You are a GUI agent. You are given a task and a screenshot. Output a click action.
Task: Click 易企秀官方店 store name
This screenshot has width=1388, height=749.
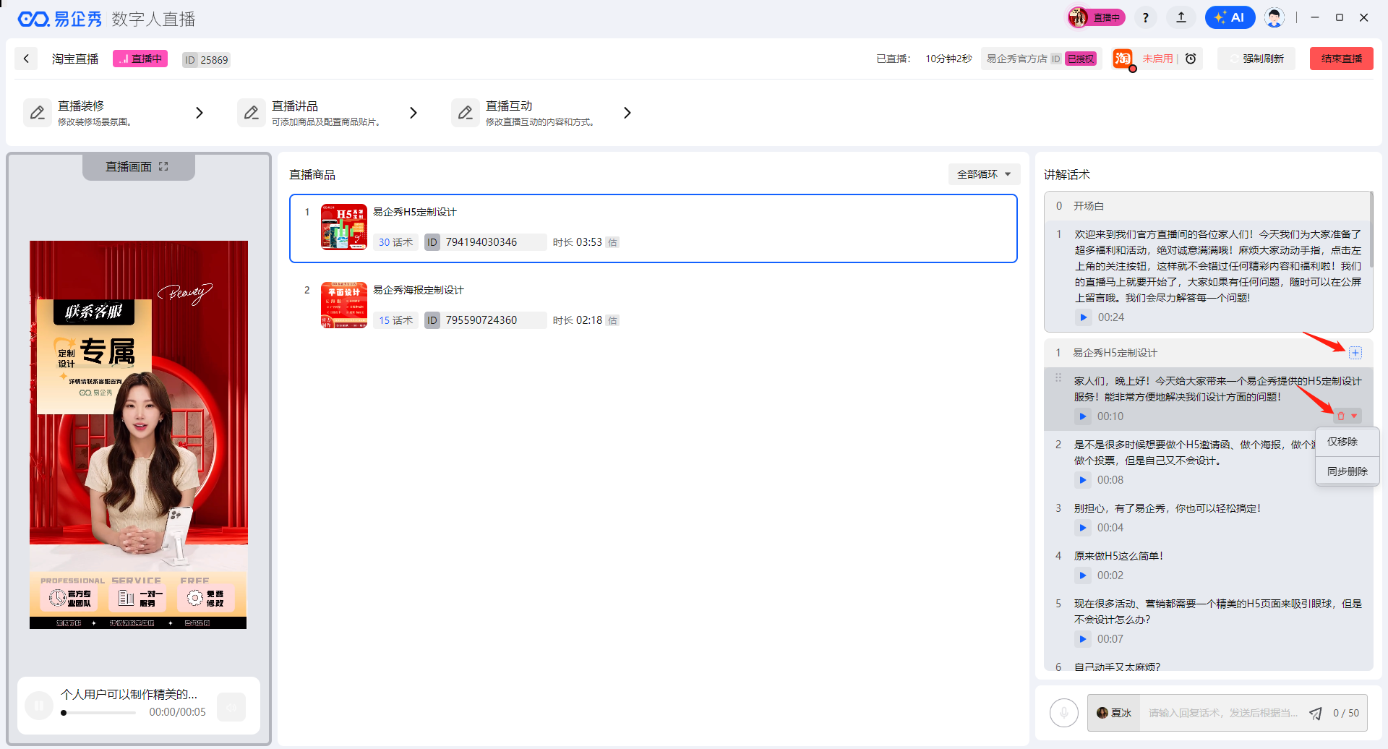coord(1016,59)
